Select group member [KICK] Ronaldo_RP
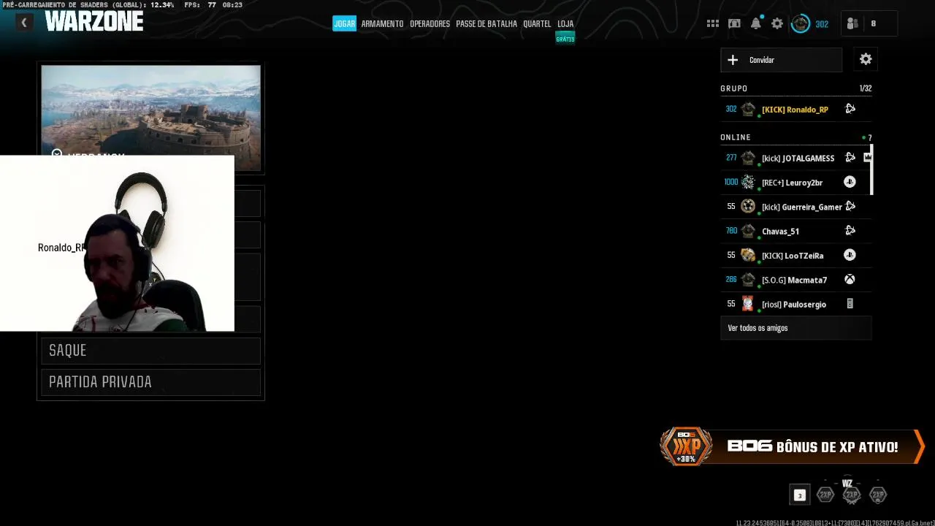The image size is (935, 526). (x=795, y=110)
